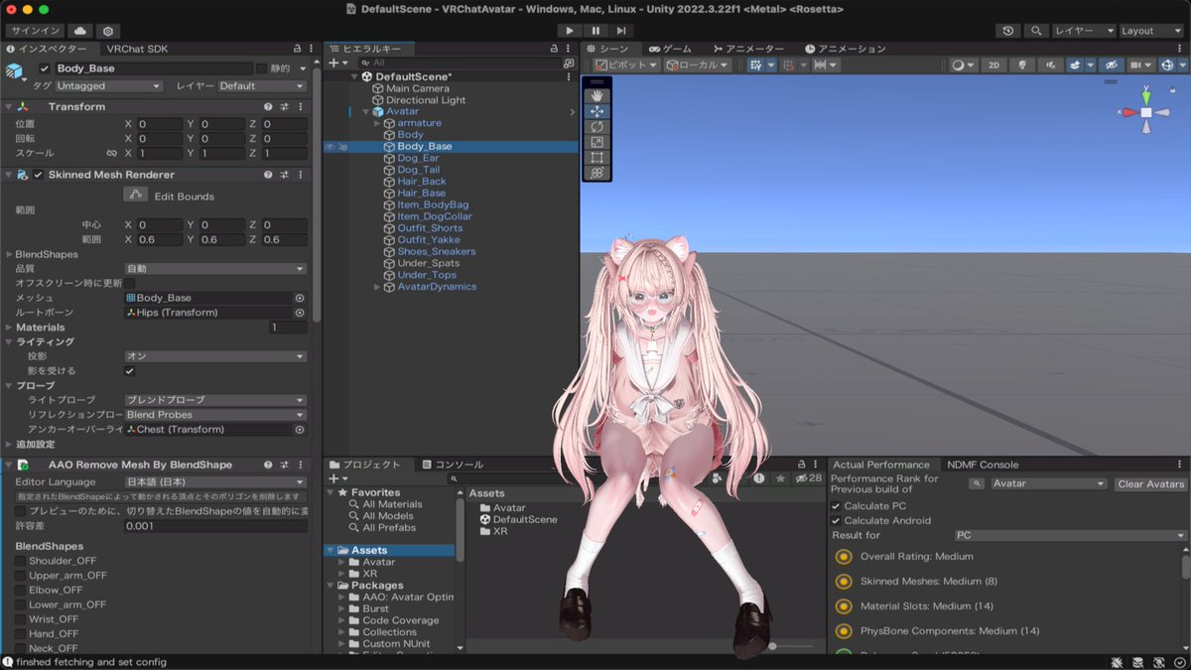Expand the AvatarDynamics tree item
Image resolution: width=1191 pixels, height=670 pixels.
(377, 287)
